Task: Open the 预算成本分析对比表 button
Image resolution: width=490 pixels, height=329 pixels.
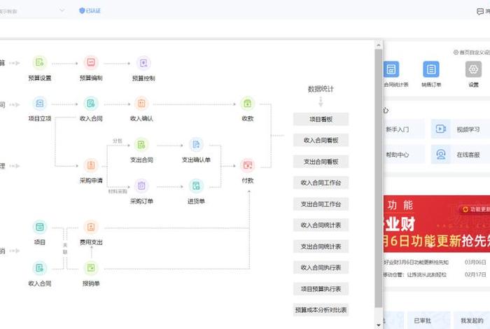Action: point(321,310)
